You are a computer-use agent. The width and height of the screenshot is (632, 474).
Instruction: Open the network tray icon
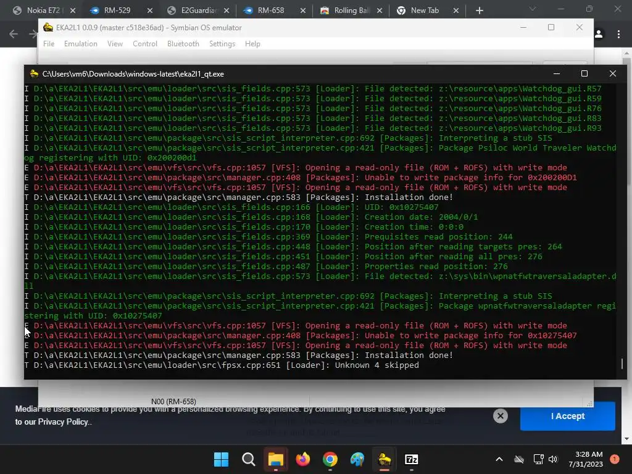(538, 459)
